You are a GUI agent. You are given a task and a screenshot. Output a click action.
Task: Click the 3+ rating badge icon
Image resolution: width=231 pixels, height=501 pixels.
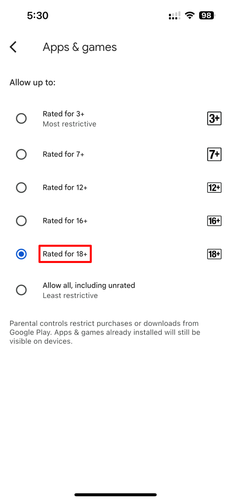[x=214, y=118]
